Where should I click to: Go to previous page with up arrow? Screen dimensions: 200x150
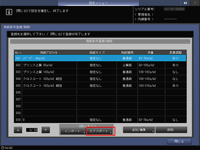coord(18,130)
